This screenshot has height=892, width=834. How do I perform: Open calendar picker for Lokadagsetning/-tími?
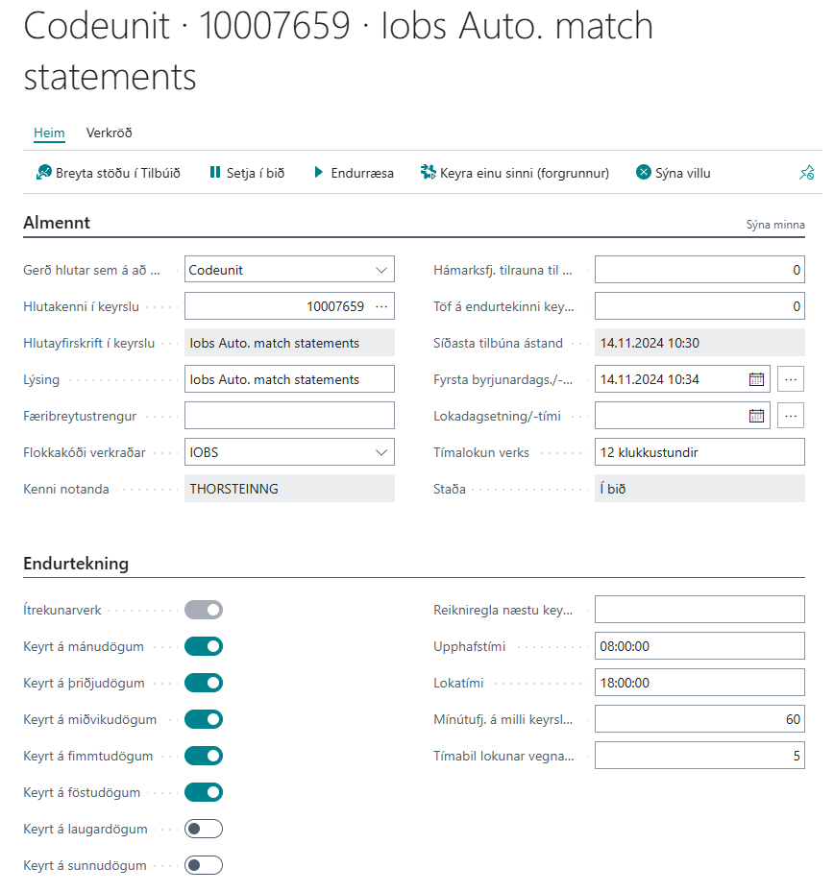click(x=757, y=416)
